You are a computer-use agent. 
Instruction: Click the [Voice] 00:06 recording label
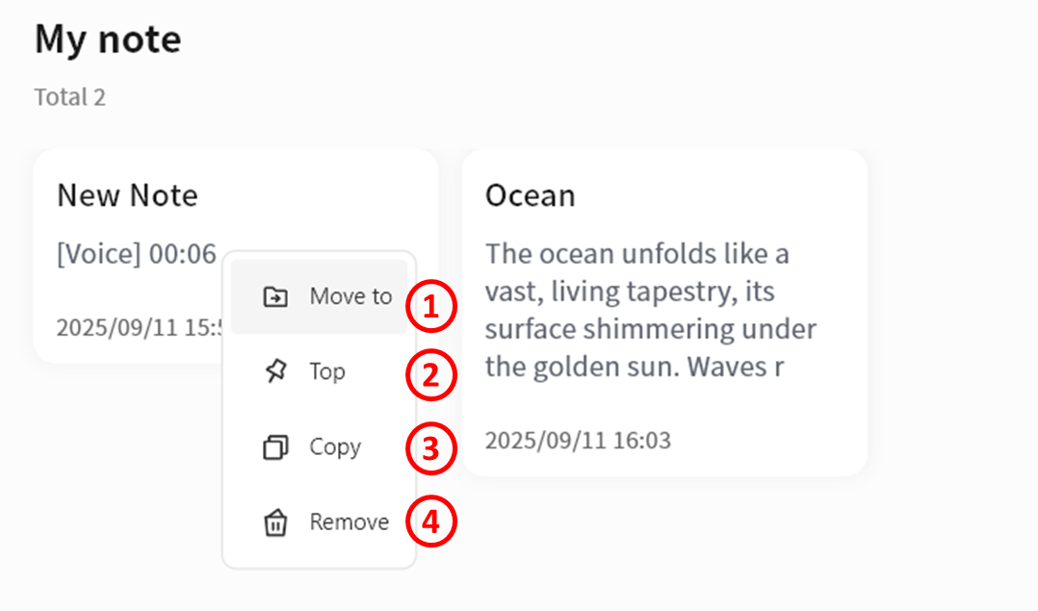(x=137, y=254)
